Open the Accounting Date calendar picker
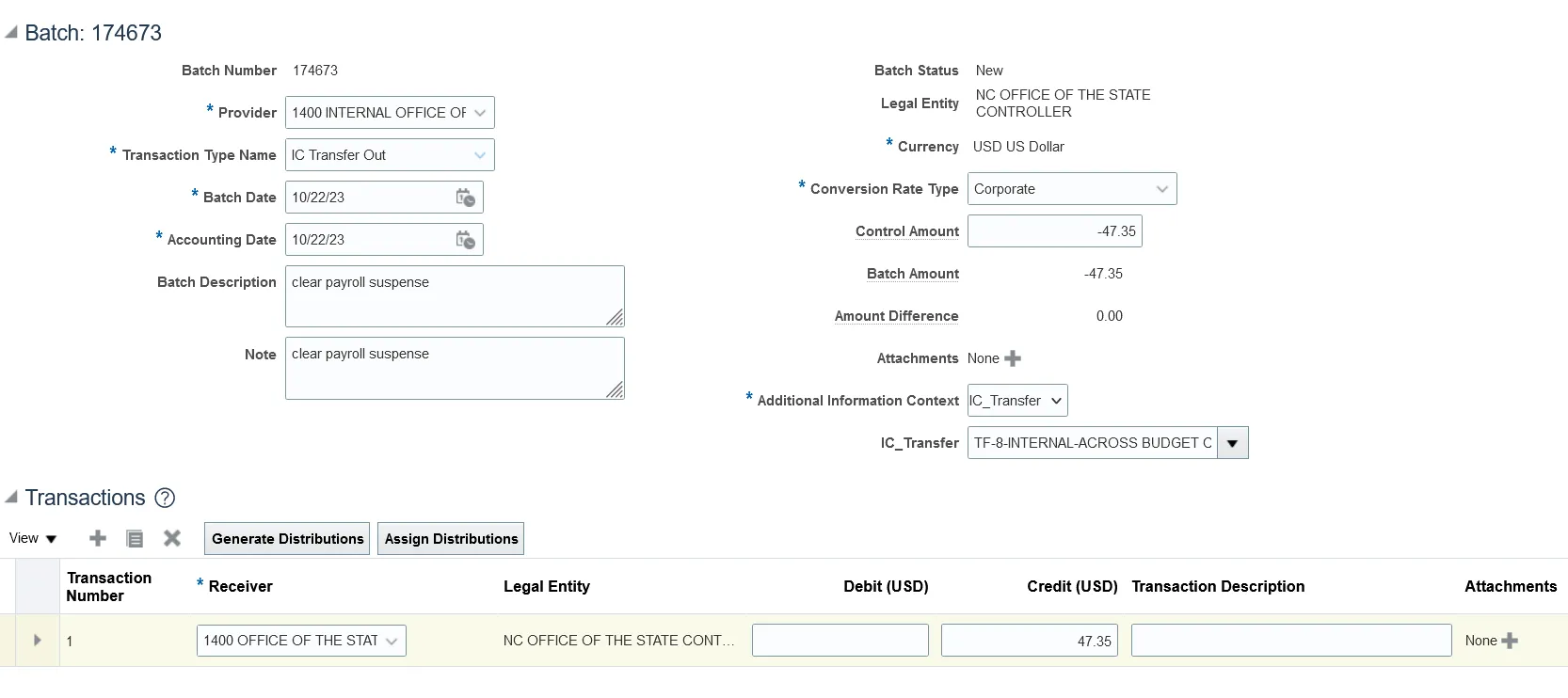Screen dimensions: 1568x698 [465, 240]
